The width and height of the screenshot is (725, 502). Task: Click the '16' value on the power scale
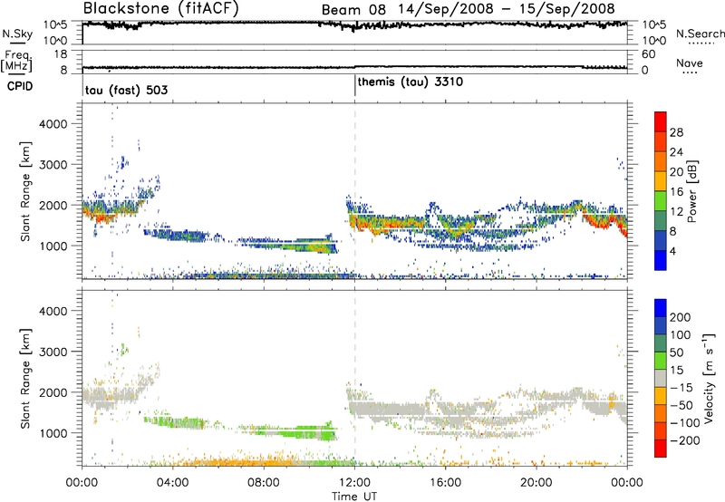point(676,192)
